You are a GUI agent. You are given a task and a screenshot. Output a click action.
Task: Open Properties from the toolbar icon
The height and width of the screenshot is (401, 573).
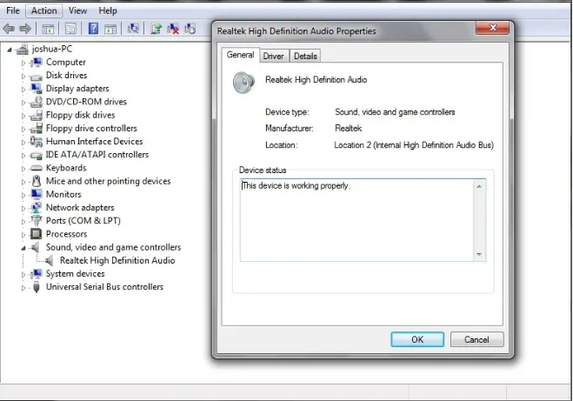point(70,29)
